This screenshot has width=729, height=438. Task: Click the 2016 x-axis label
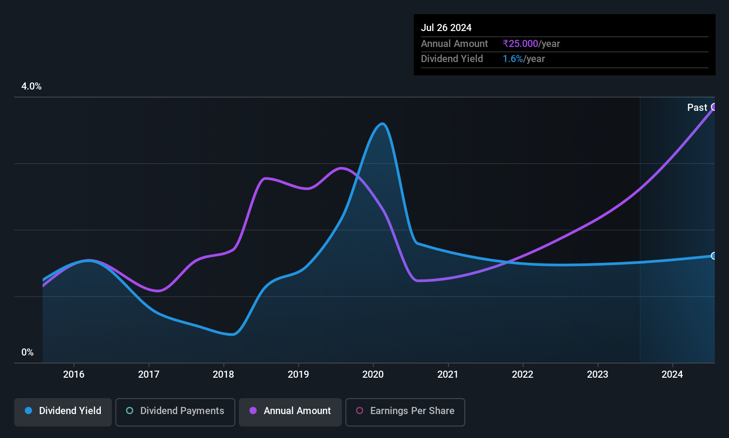(74, 375)
